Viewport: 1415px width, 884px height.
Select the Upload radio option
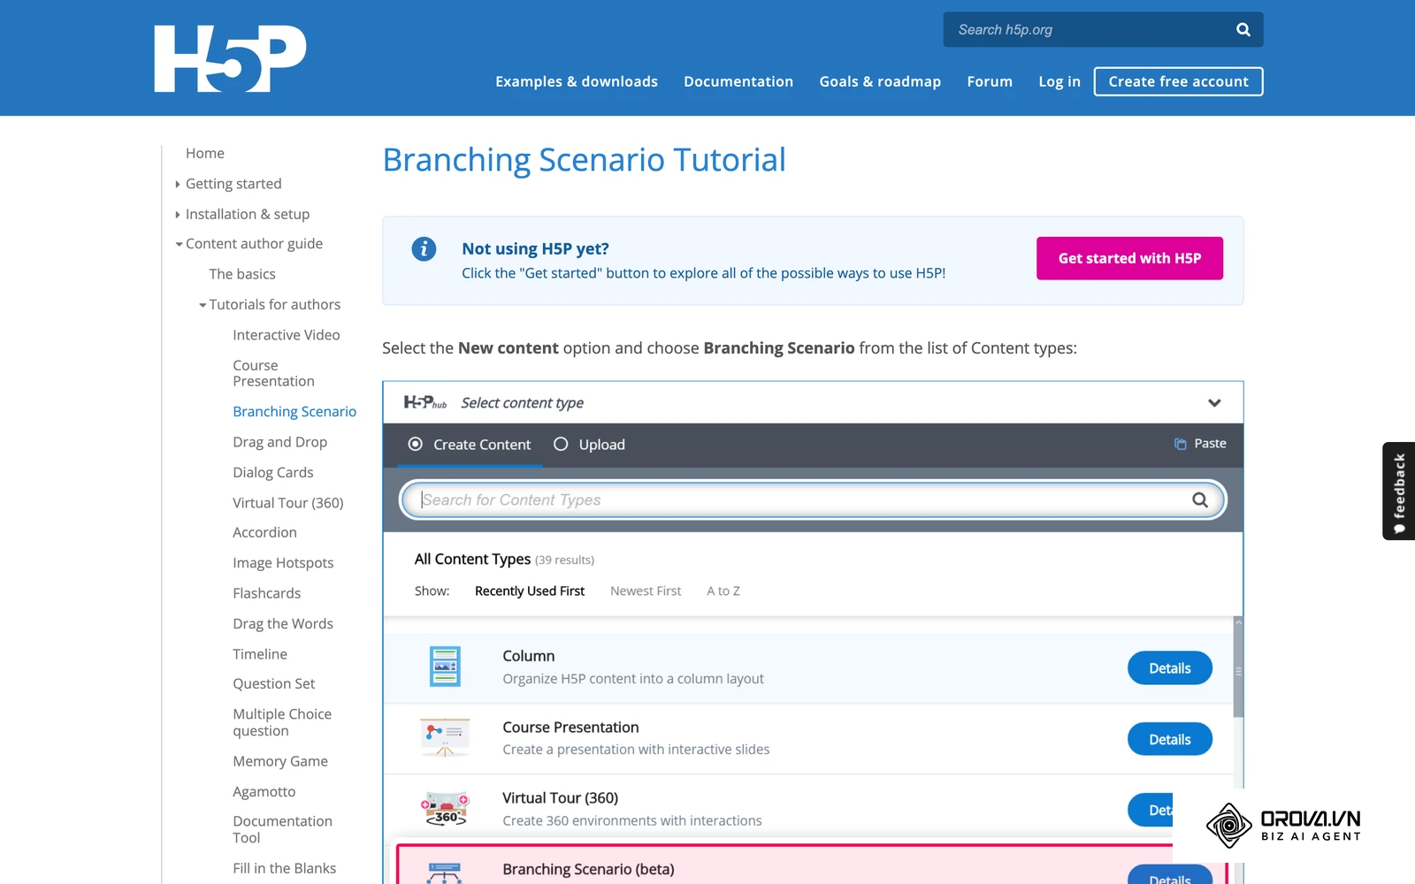[x=561, y=444]
